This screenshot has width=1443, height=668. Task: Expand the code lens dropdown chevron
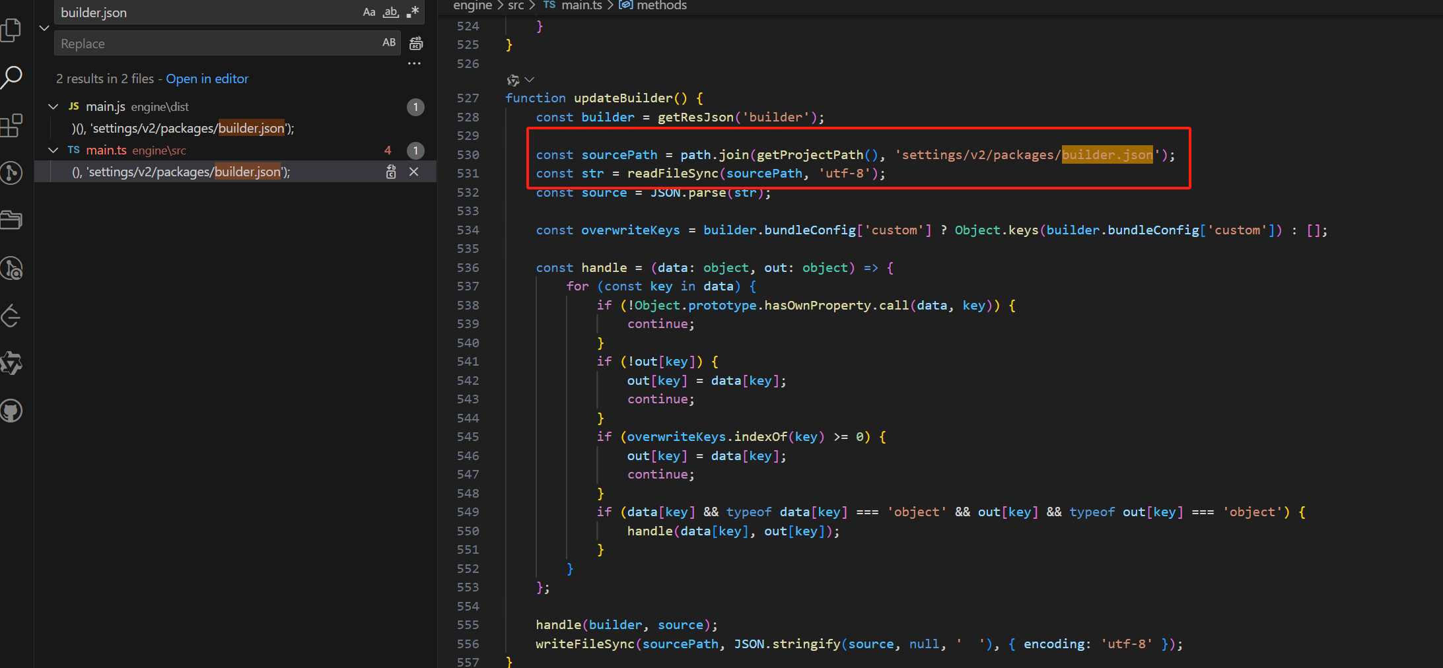[x=529, y=80]
